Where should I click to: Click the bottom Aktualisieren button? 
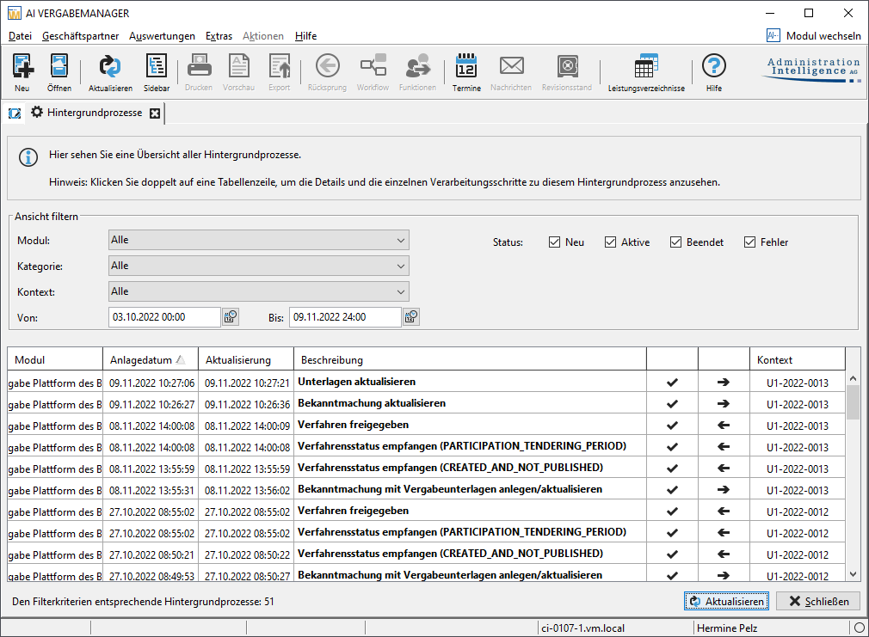pyautogui.click(x=726, y=601)
